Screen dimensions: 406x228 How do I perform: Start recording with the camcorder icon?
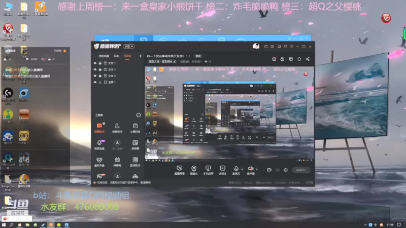pos(269,170)
